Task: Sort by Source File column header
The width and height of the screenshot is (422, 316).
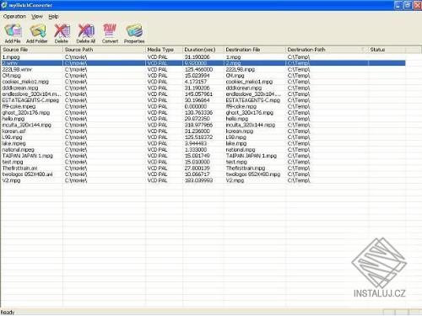Action: click(x=31, y=50)
